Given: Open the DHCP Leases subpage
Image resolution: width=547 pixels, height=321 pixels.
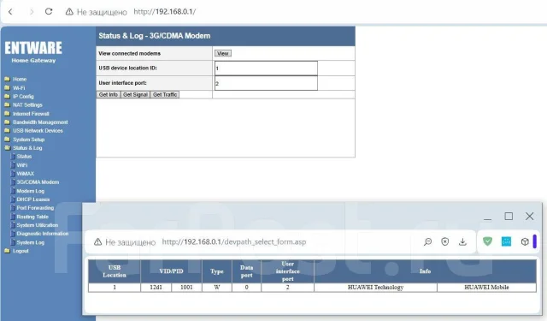Looking at the screenshot, I should [x=33, y=199].
